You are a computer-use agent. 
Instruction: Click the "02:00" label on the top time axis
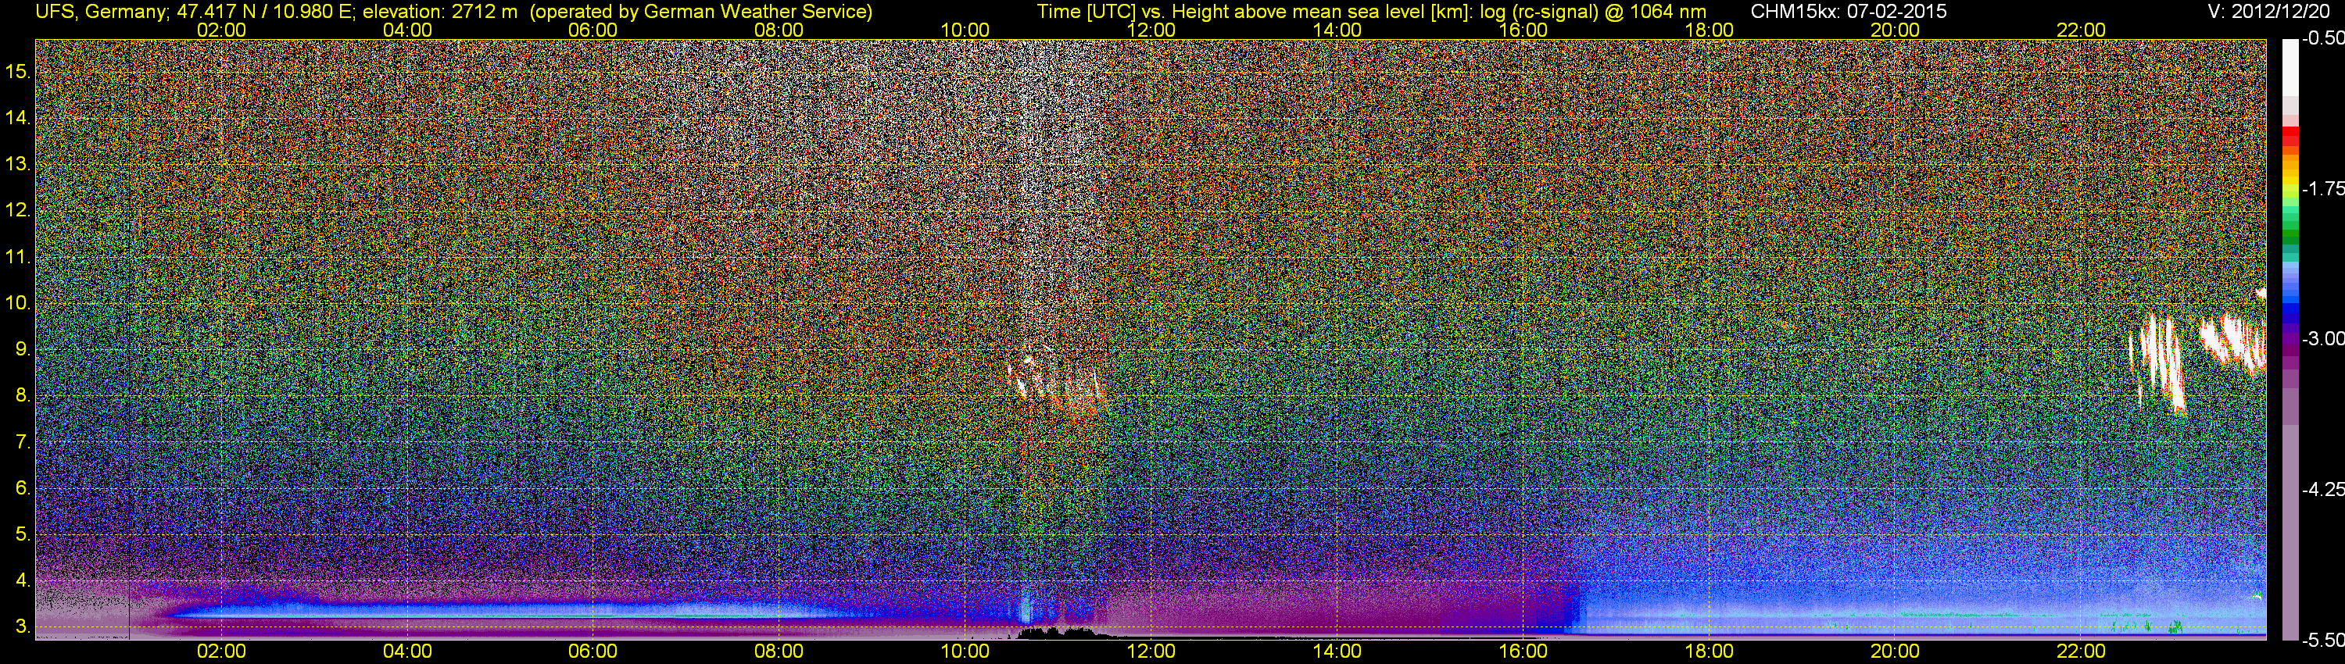[x=221, y=30]
